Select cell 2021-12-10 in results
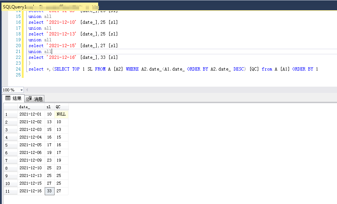The height and width of the screenshot is (204, 337). 31,168
